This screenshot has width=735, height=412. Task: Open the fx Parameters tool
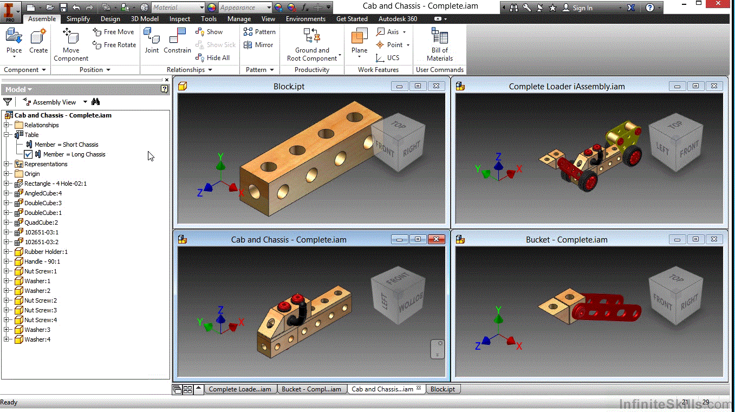click(305, 8)
